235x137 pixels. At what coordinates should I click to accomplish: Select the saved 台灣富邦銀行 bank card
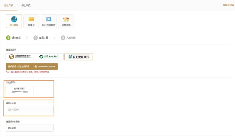(20, 90)
